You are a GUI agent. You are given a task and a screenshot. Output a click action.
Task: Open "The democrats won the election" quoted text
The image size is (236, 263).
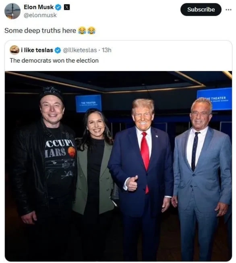tap(54, 61)
